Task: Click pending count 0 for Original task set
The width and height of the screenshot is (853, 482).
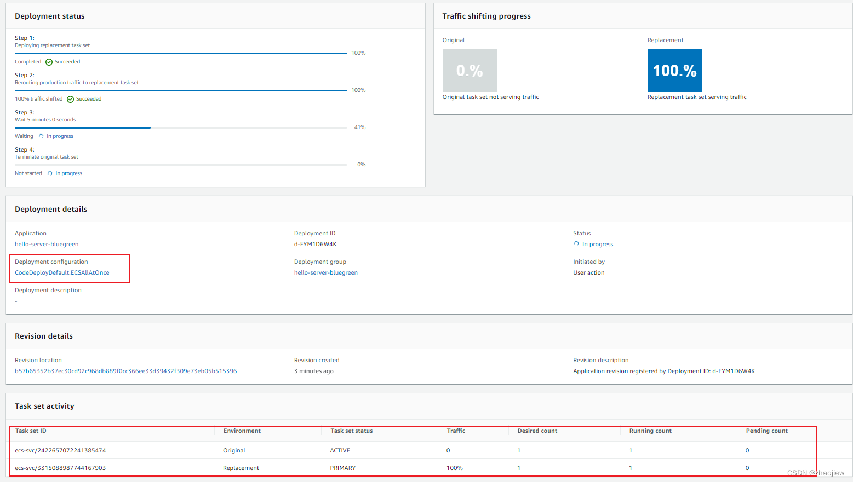Action: point(747,451)
